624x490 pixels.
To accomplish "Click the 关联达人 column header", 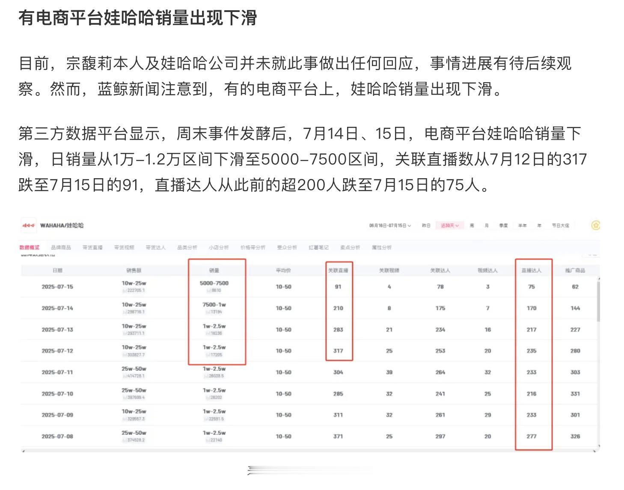I will click(440, 271).
